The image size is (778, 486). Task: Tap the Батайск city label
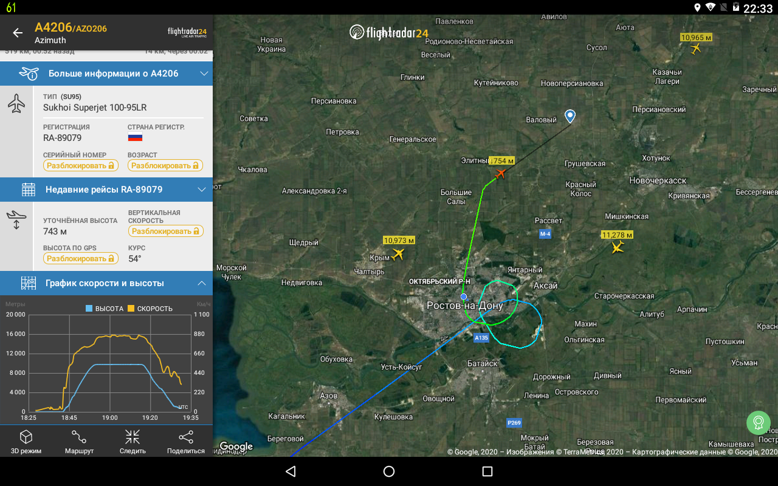click(483, 363)
